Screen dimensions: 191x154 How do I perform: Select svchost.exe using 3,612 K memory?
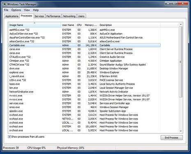click(x=84, y=115)
